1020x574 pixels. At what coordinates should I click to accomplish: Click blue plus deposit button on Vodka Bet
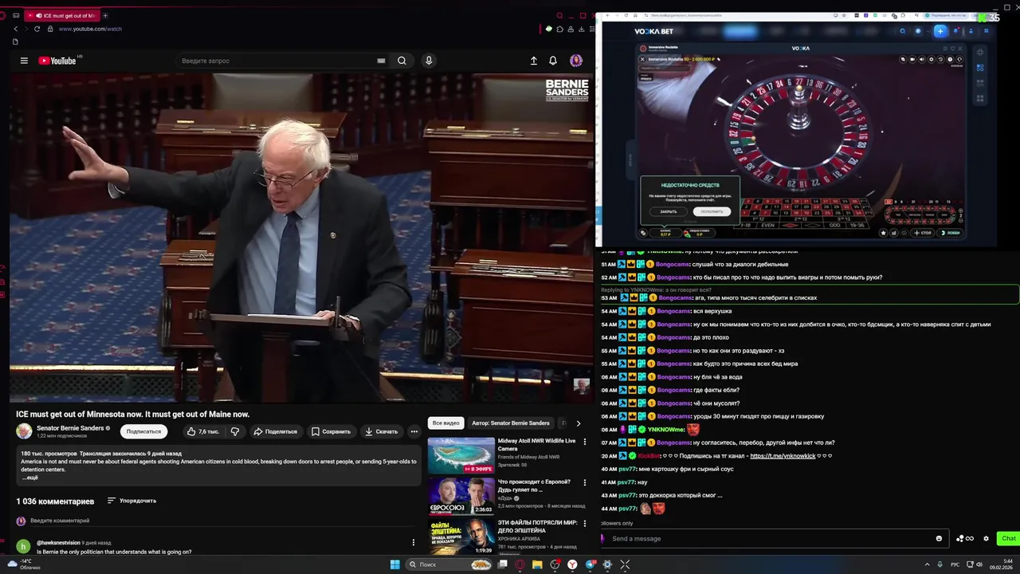(x=940, y=31)
